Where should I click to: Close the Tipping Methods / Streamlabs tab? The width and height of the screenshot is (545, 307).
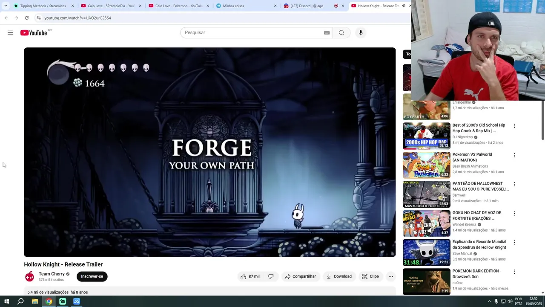click(72, 6)
